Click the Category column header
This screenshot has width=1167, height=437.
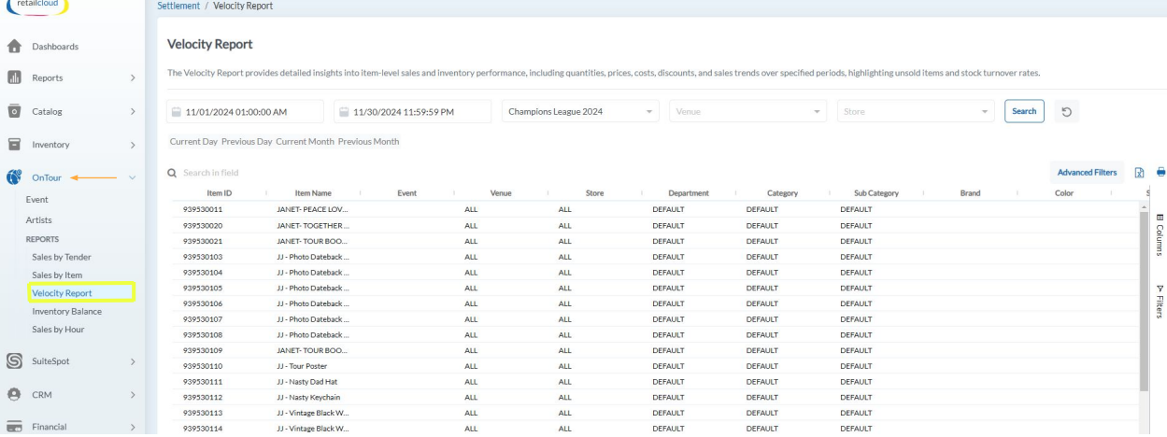pos(782,193)
